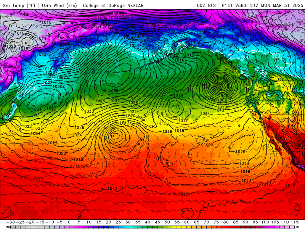
Task: Click the 998 isobar label on the map
Action: pos(115,14)
